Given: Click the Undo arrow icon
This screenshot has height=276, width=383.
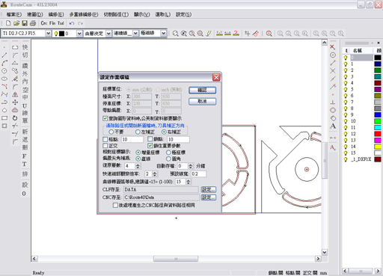Looking at the screenshot, I should pyautogui.click(x=72, y=23).
